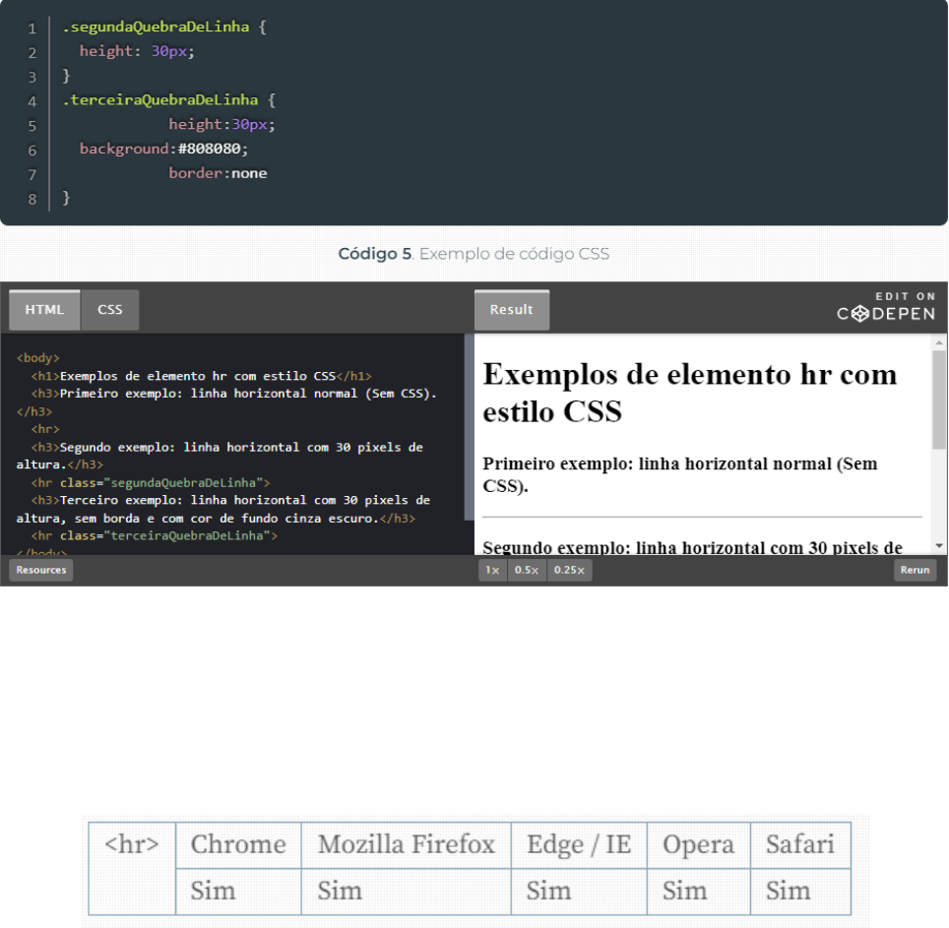Click the Chrome header cell in table

click(x=238, y=844)
